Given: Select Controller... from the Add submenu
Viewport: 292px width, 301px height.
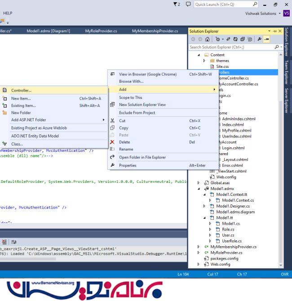Looking at the screenshot, I should coord(21,90).
